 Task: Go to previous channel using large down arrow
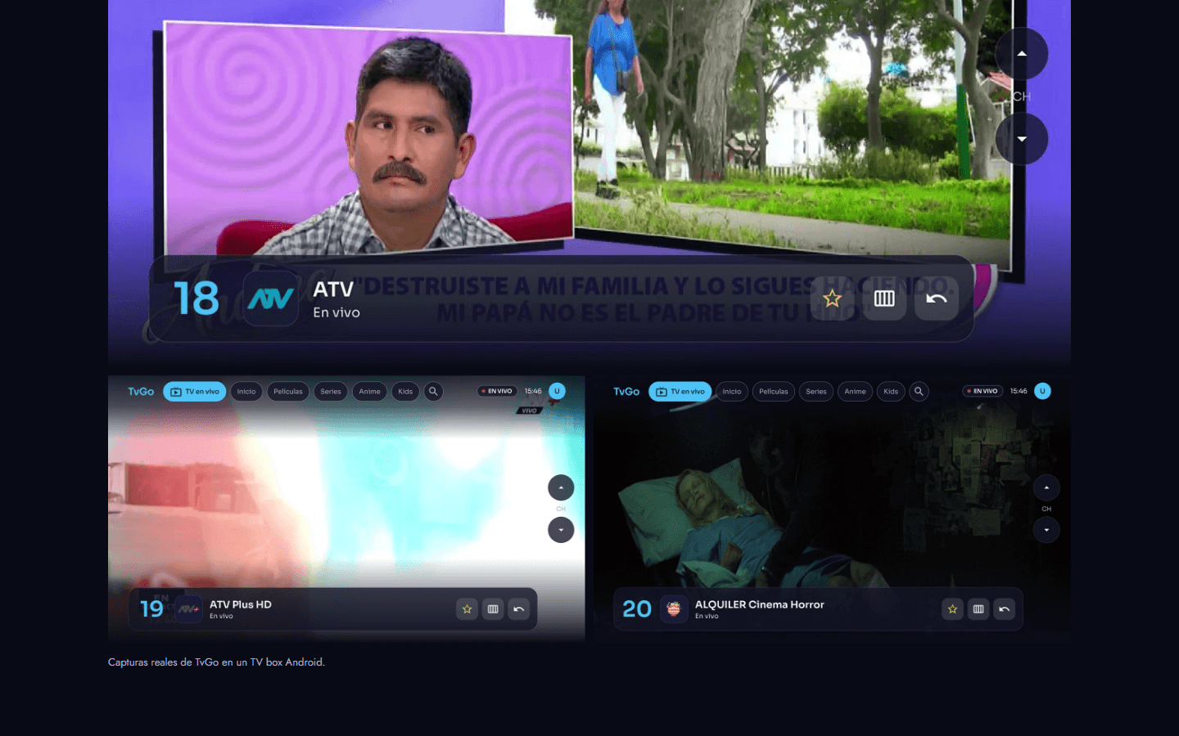pos(1022,139)
